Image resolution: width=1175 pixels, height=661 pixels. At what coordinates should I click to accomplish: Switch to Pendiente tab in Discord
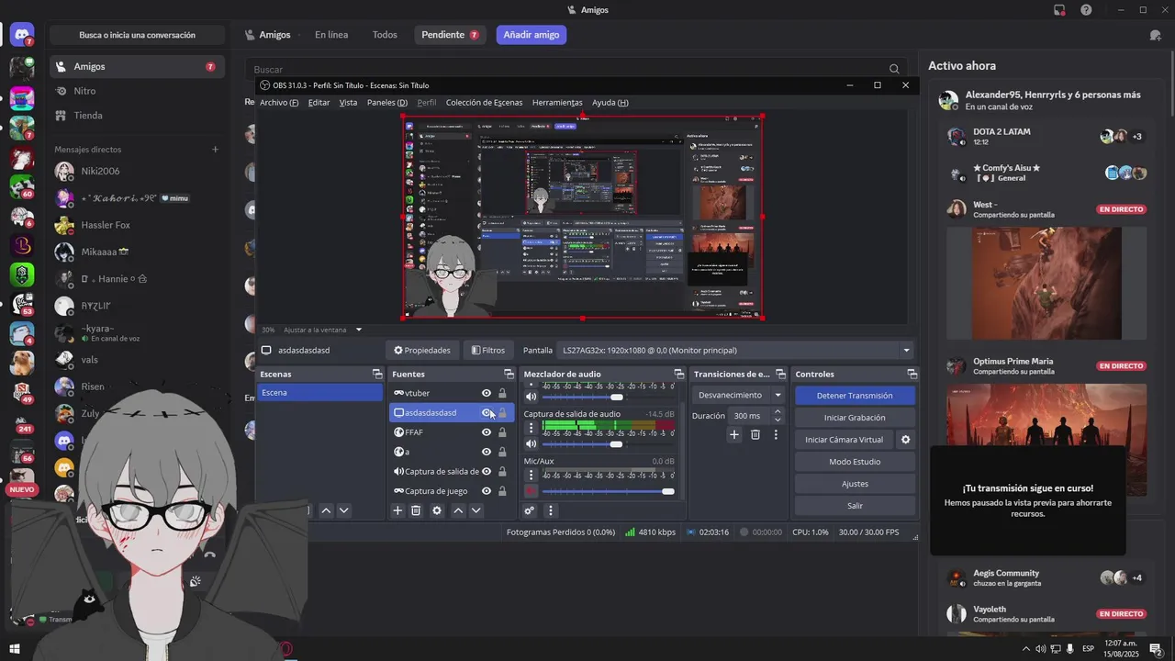pos(450,35)
